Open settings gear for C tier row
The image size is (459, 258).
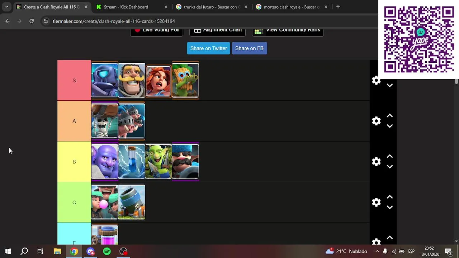click(x=376, y=202)
